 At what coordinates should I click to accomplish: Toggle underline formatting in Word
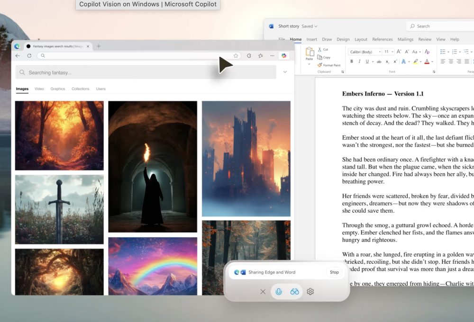point(367,61)
